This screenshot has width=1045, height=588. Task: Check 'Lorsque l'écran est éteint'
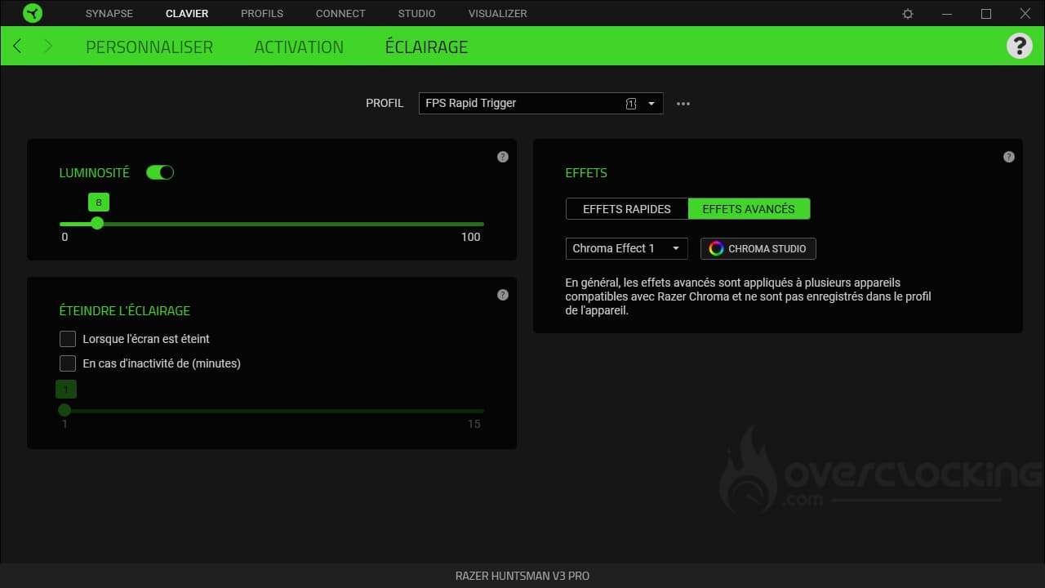click(x=68, y=339)
